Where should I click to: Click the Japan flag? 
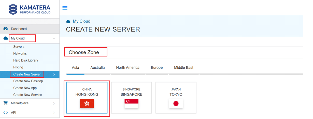176,104
